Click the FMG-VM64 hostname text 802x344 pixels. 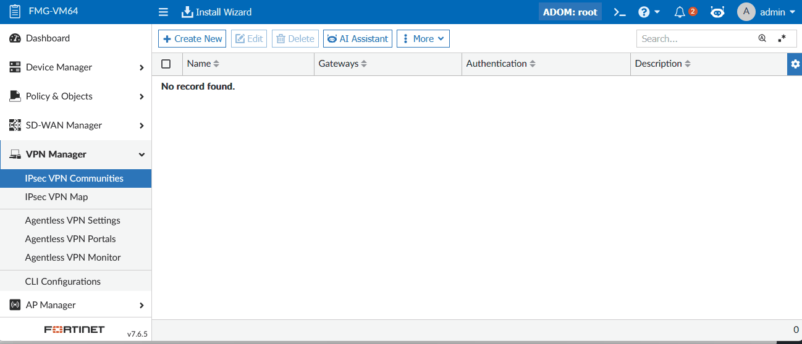[53, 11]
